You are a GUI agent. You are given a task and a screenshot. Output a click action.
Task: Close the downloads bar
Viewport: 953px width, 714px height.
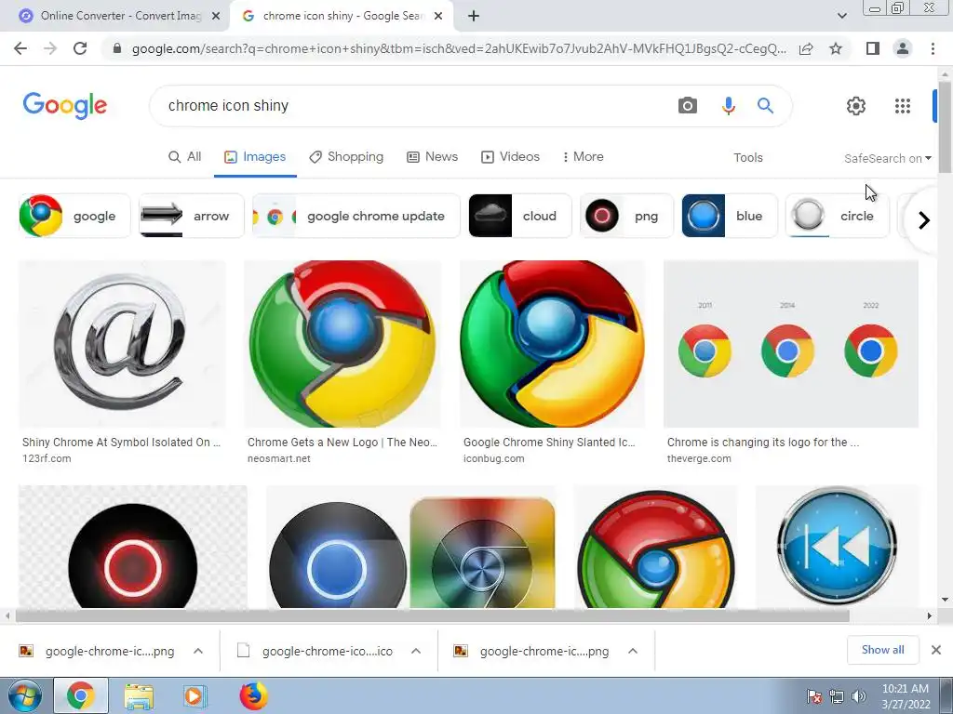(936, 650)
